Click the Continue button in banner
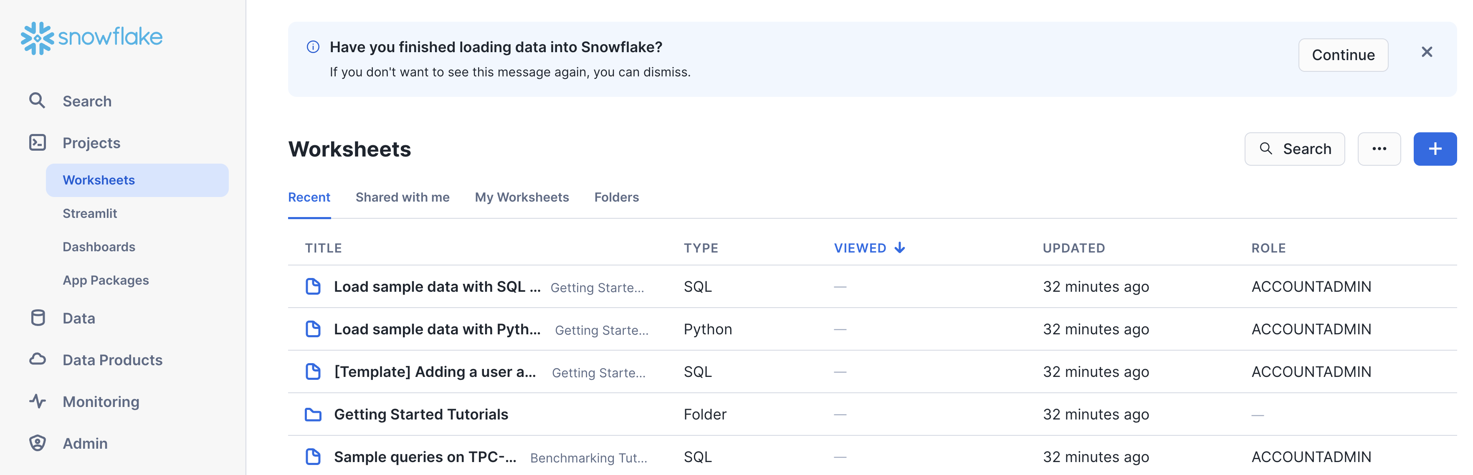Screen dimensions: 1473x475 (1343, 55)
